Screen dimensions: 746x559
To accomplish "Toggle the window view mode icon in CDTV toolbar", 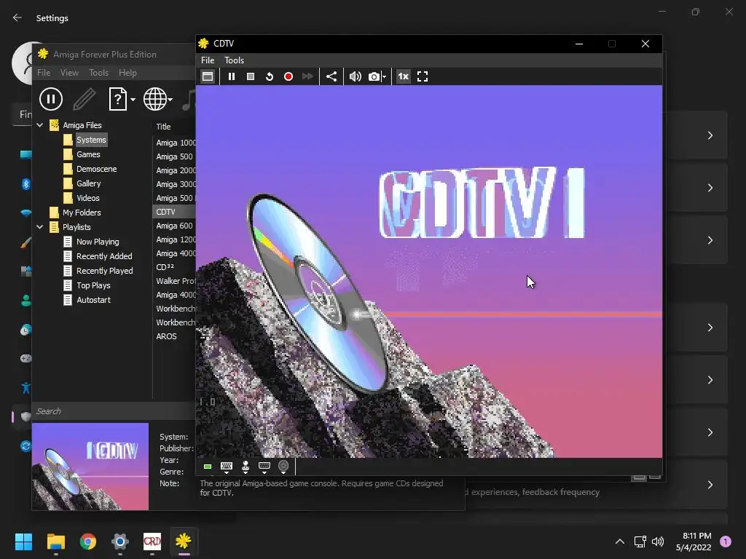I will tap(208, 76).
